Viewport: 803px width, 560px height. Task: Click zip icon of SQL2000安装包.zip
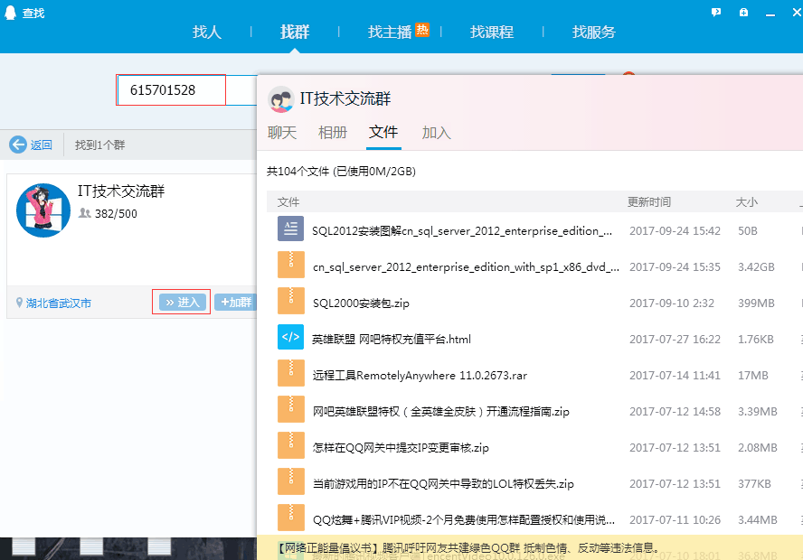click(291, 301)
